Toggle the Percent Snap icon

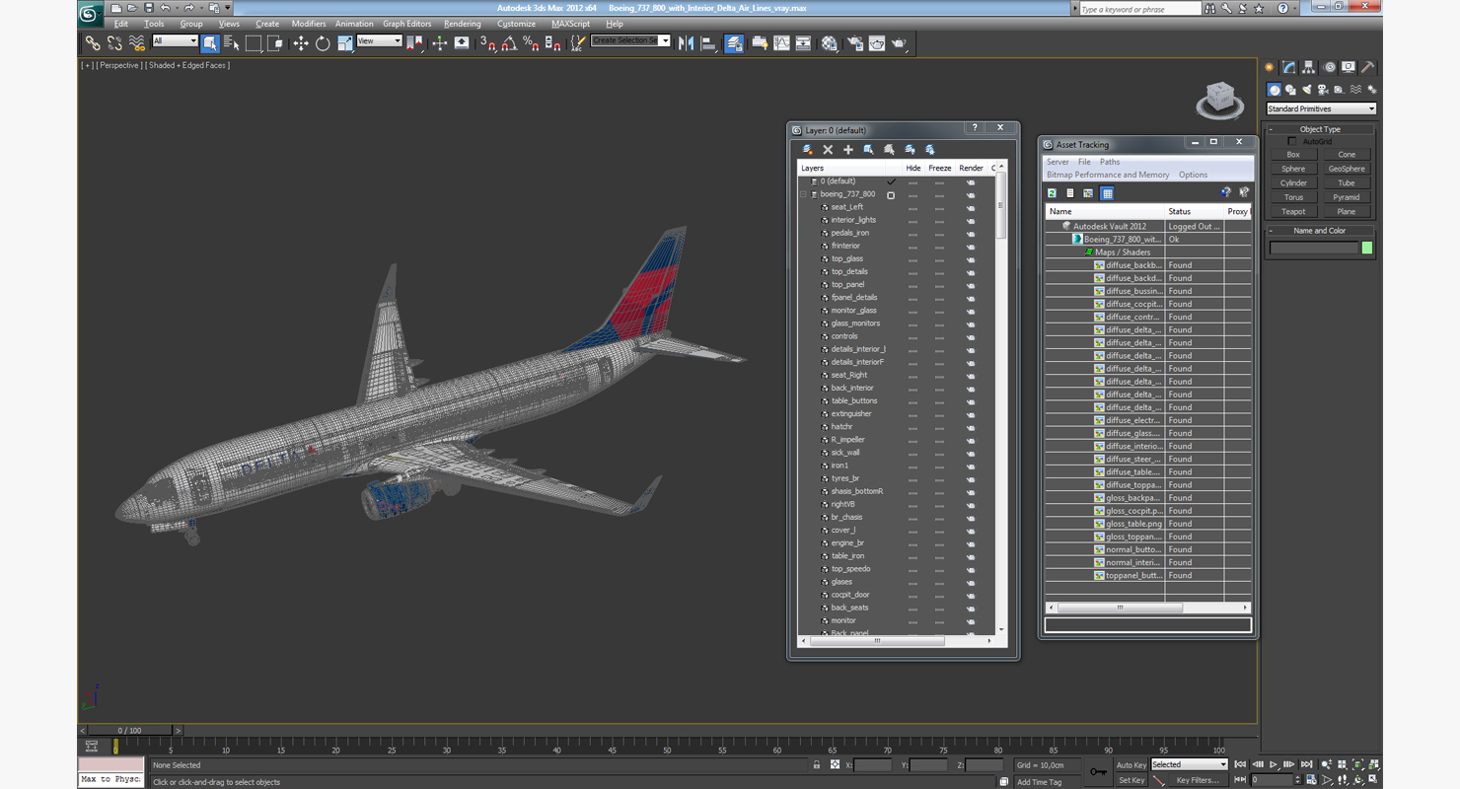(x=531, y=42)
